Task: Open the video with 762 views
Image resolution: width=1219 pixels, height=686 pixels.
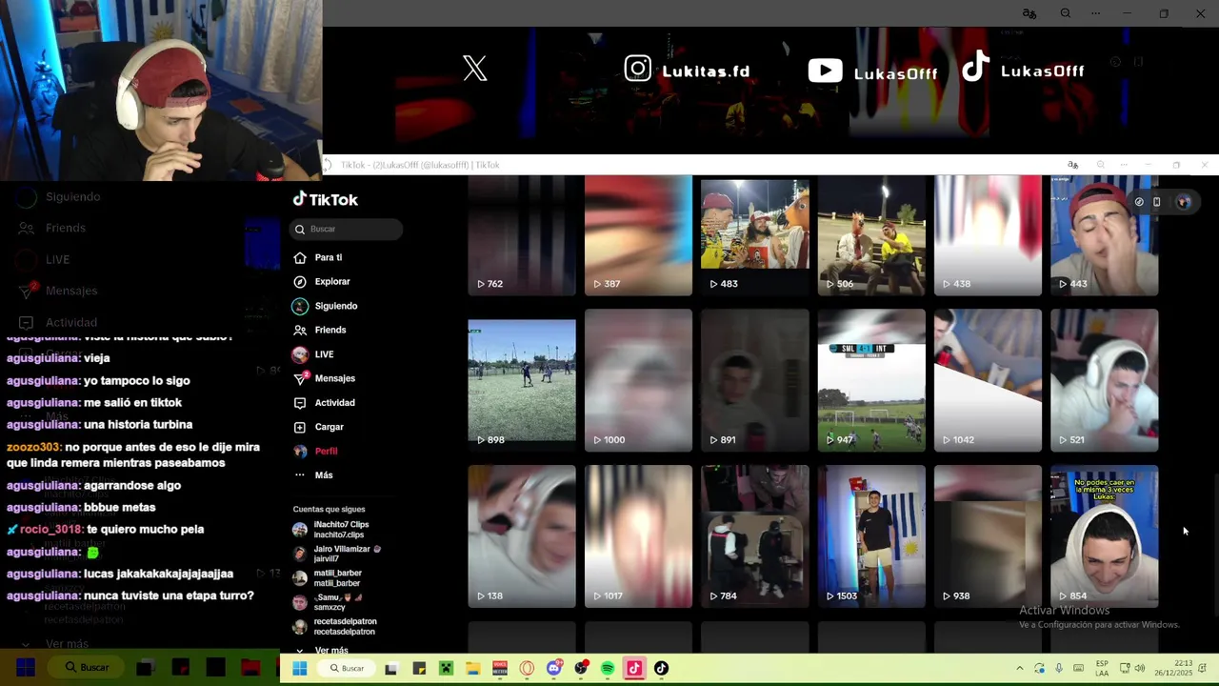Action: coord(522,235)
